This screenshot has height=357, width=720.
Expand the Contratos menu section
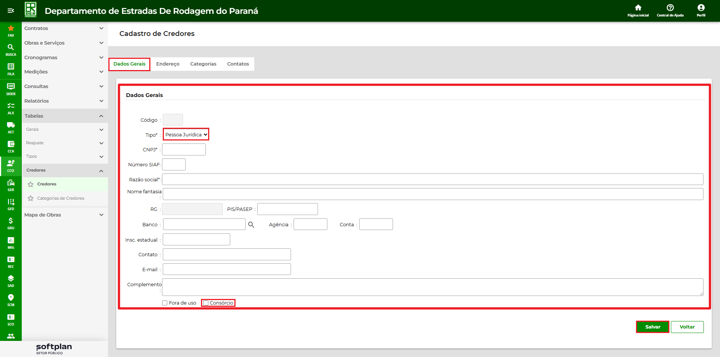click(64, 28)
